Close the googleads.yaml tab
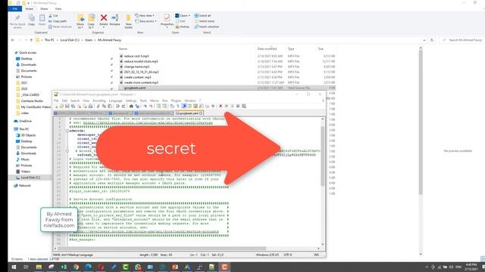485x272 pixels. (x=201, y=113)
